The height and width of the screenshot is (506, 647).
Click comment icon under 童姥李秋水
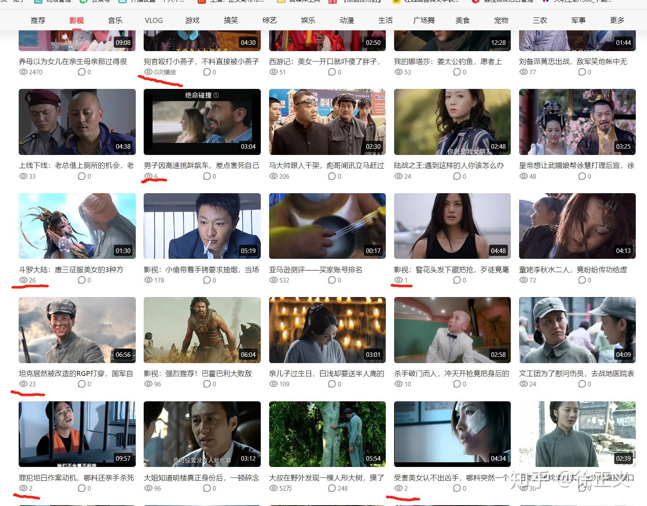pos(582,280)
